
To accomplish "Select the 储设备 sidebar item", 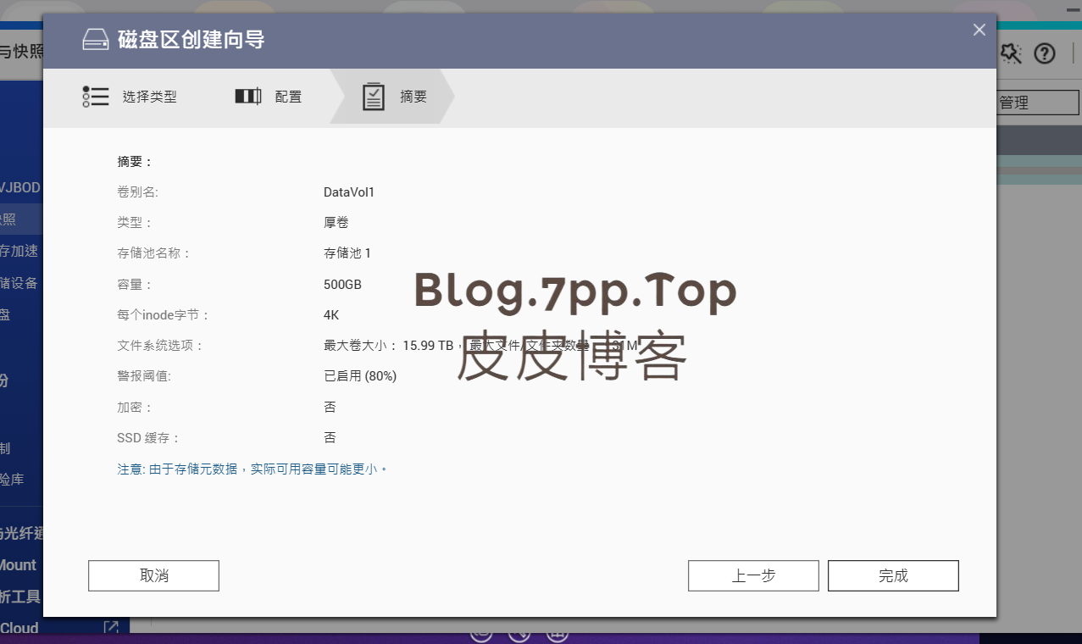I will pyautogui.click(x=19, y=283).
